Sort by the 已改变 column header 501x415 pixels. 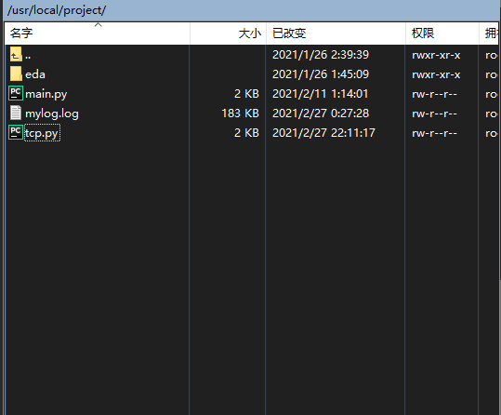tap(336, 33)
